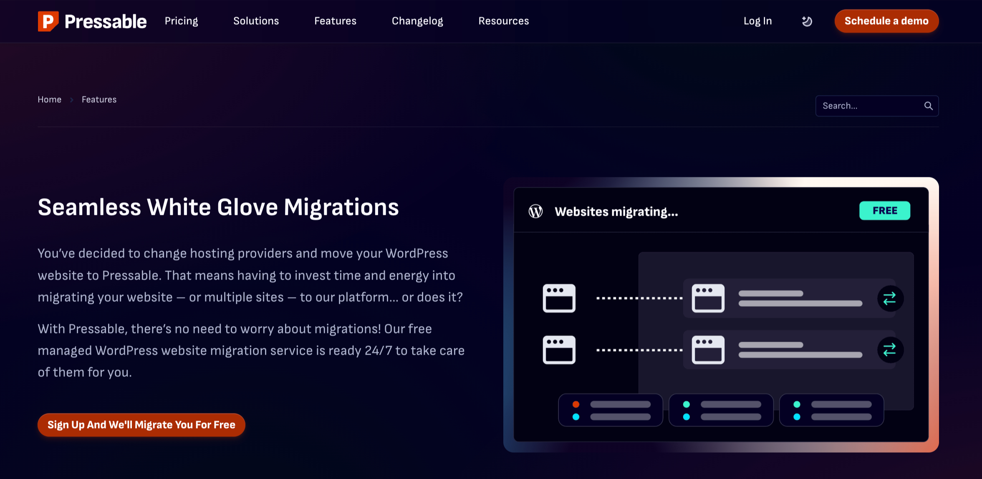The image size is (982, 479).
Task: Click the WordPress icon in the migration panel
Action: pyautogui.click(x=536, y=211)
